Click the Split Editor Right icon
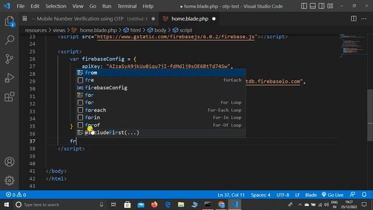 coord(354,19)
